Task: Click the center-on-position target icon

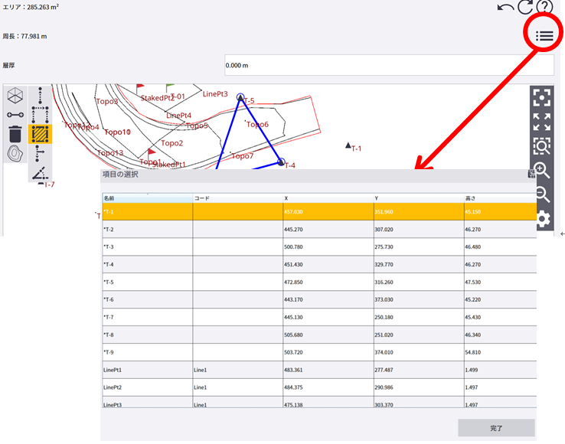Action: click(542, 97)
